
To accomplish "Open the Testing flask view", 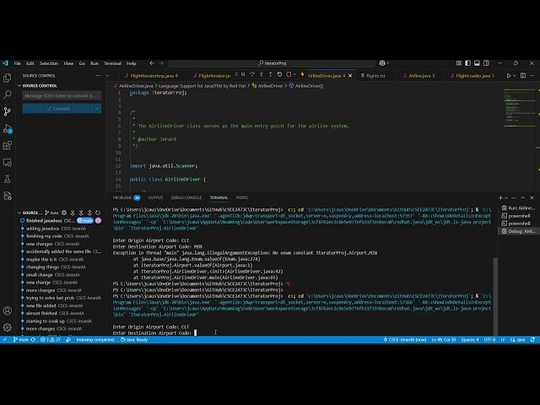I will point(8,179).
